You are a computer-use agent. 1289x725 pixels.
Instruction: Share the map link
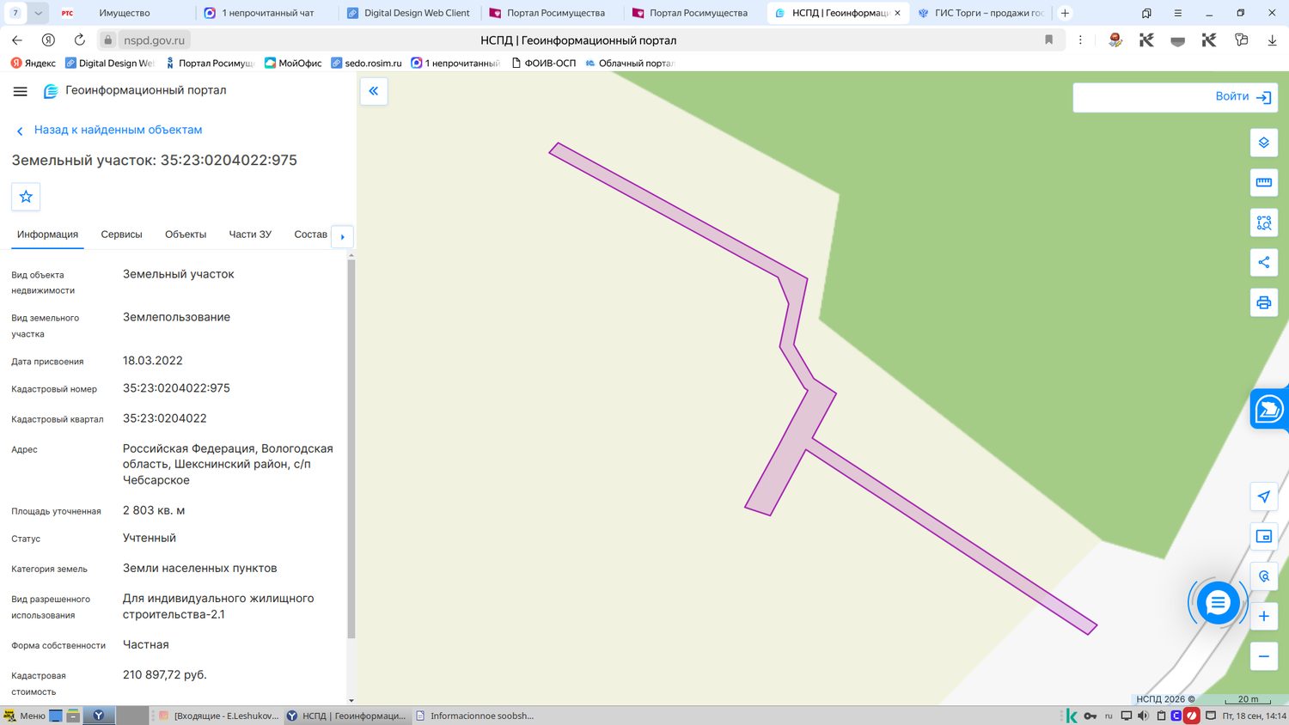click(1263, 262)
